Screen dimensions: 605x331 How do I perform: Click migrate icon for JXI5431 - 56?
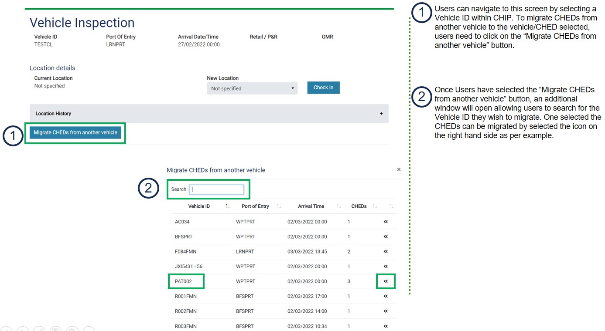click(386, 266)
